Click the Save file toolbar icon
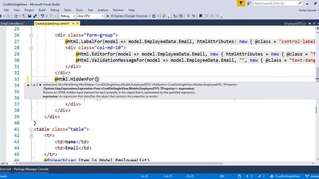Viewport: 319px width, 179px height. click(30, 16)
